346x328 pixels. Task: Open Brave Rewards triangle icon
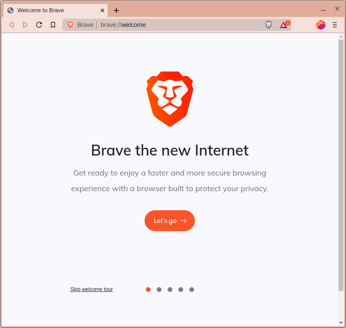point(284,25)
